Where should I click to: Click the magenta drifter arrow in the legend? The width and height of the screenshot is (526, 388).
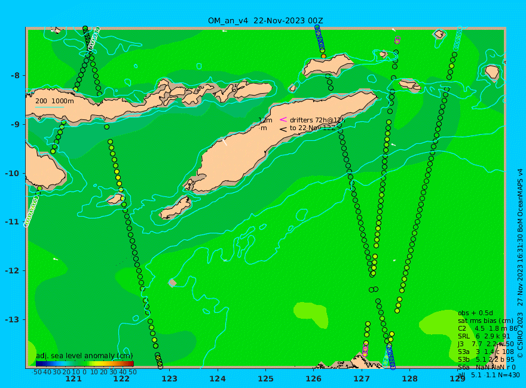tap(283, 119)
